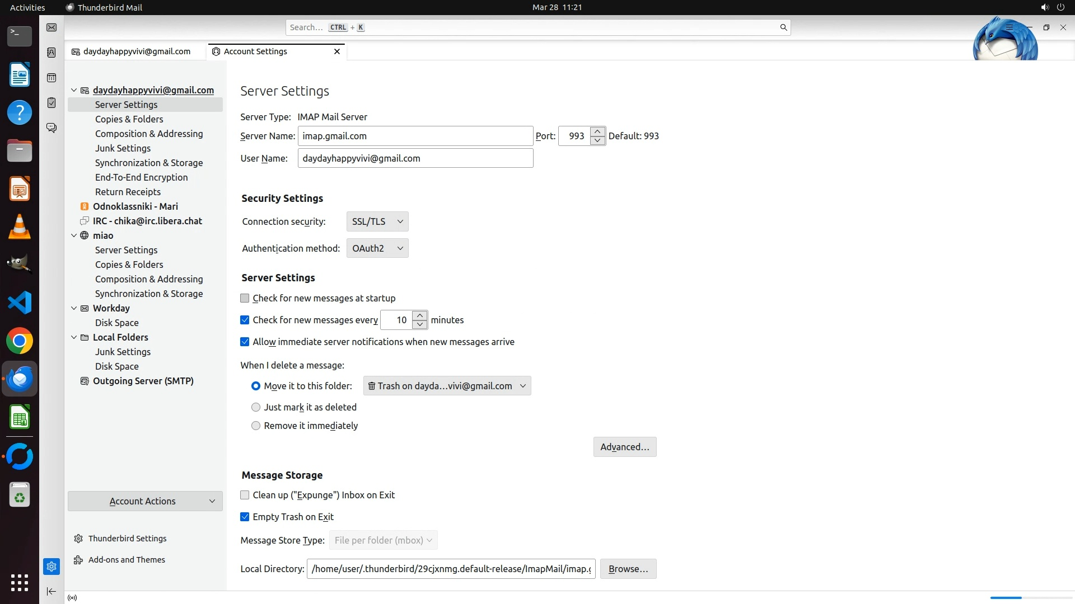Open Authentication method OAuth2 dropdown

[x=377, y=248]
